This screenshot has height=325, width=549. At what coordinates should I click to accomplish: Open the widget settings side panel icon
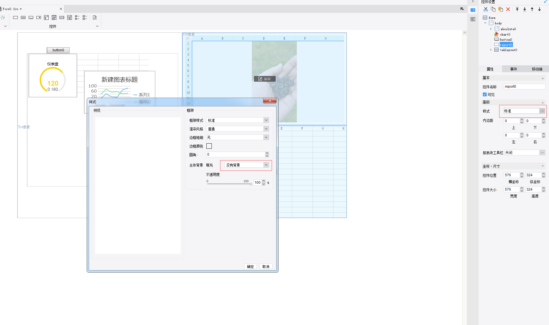pos(473,10)
